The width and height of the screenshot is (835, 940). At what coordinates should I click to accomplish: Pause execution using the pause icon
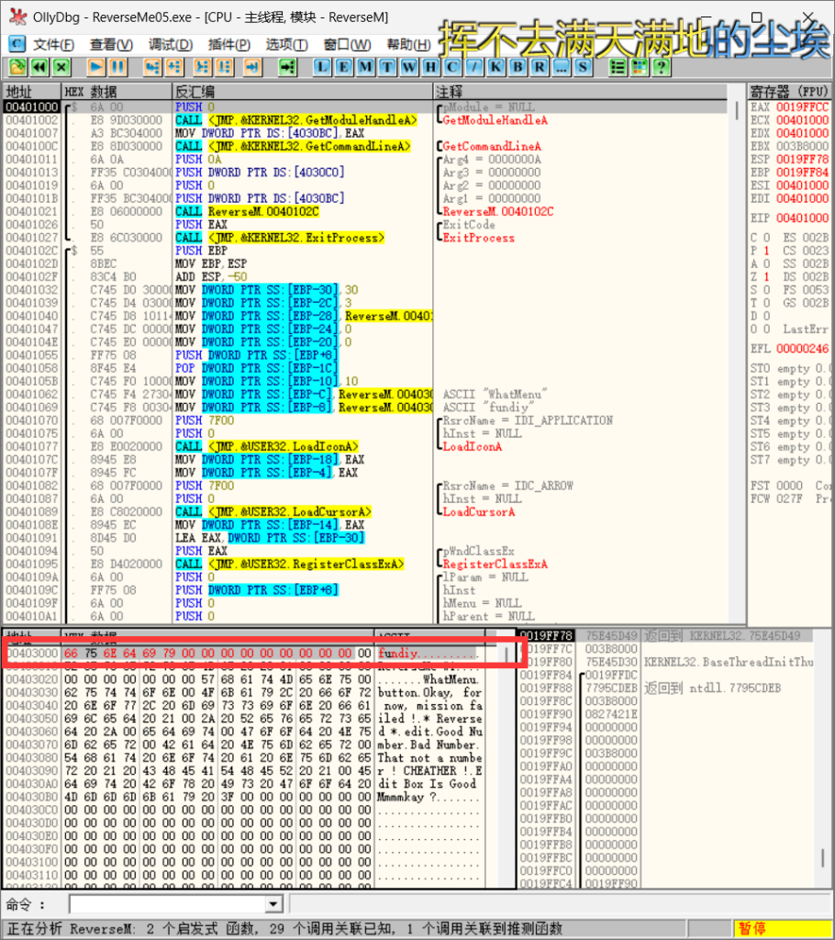(117, 67)
